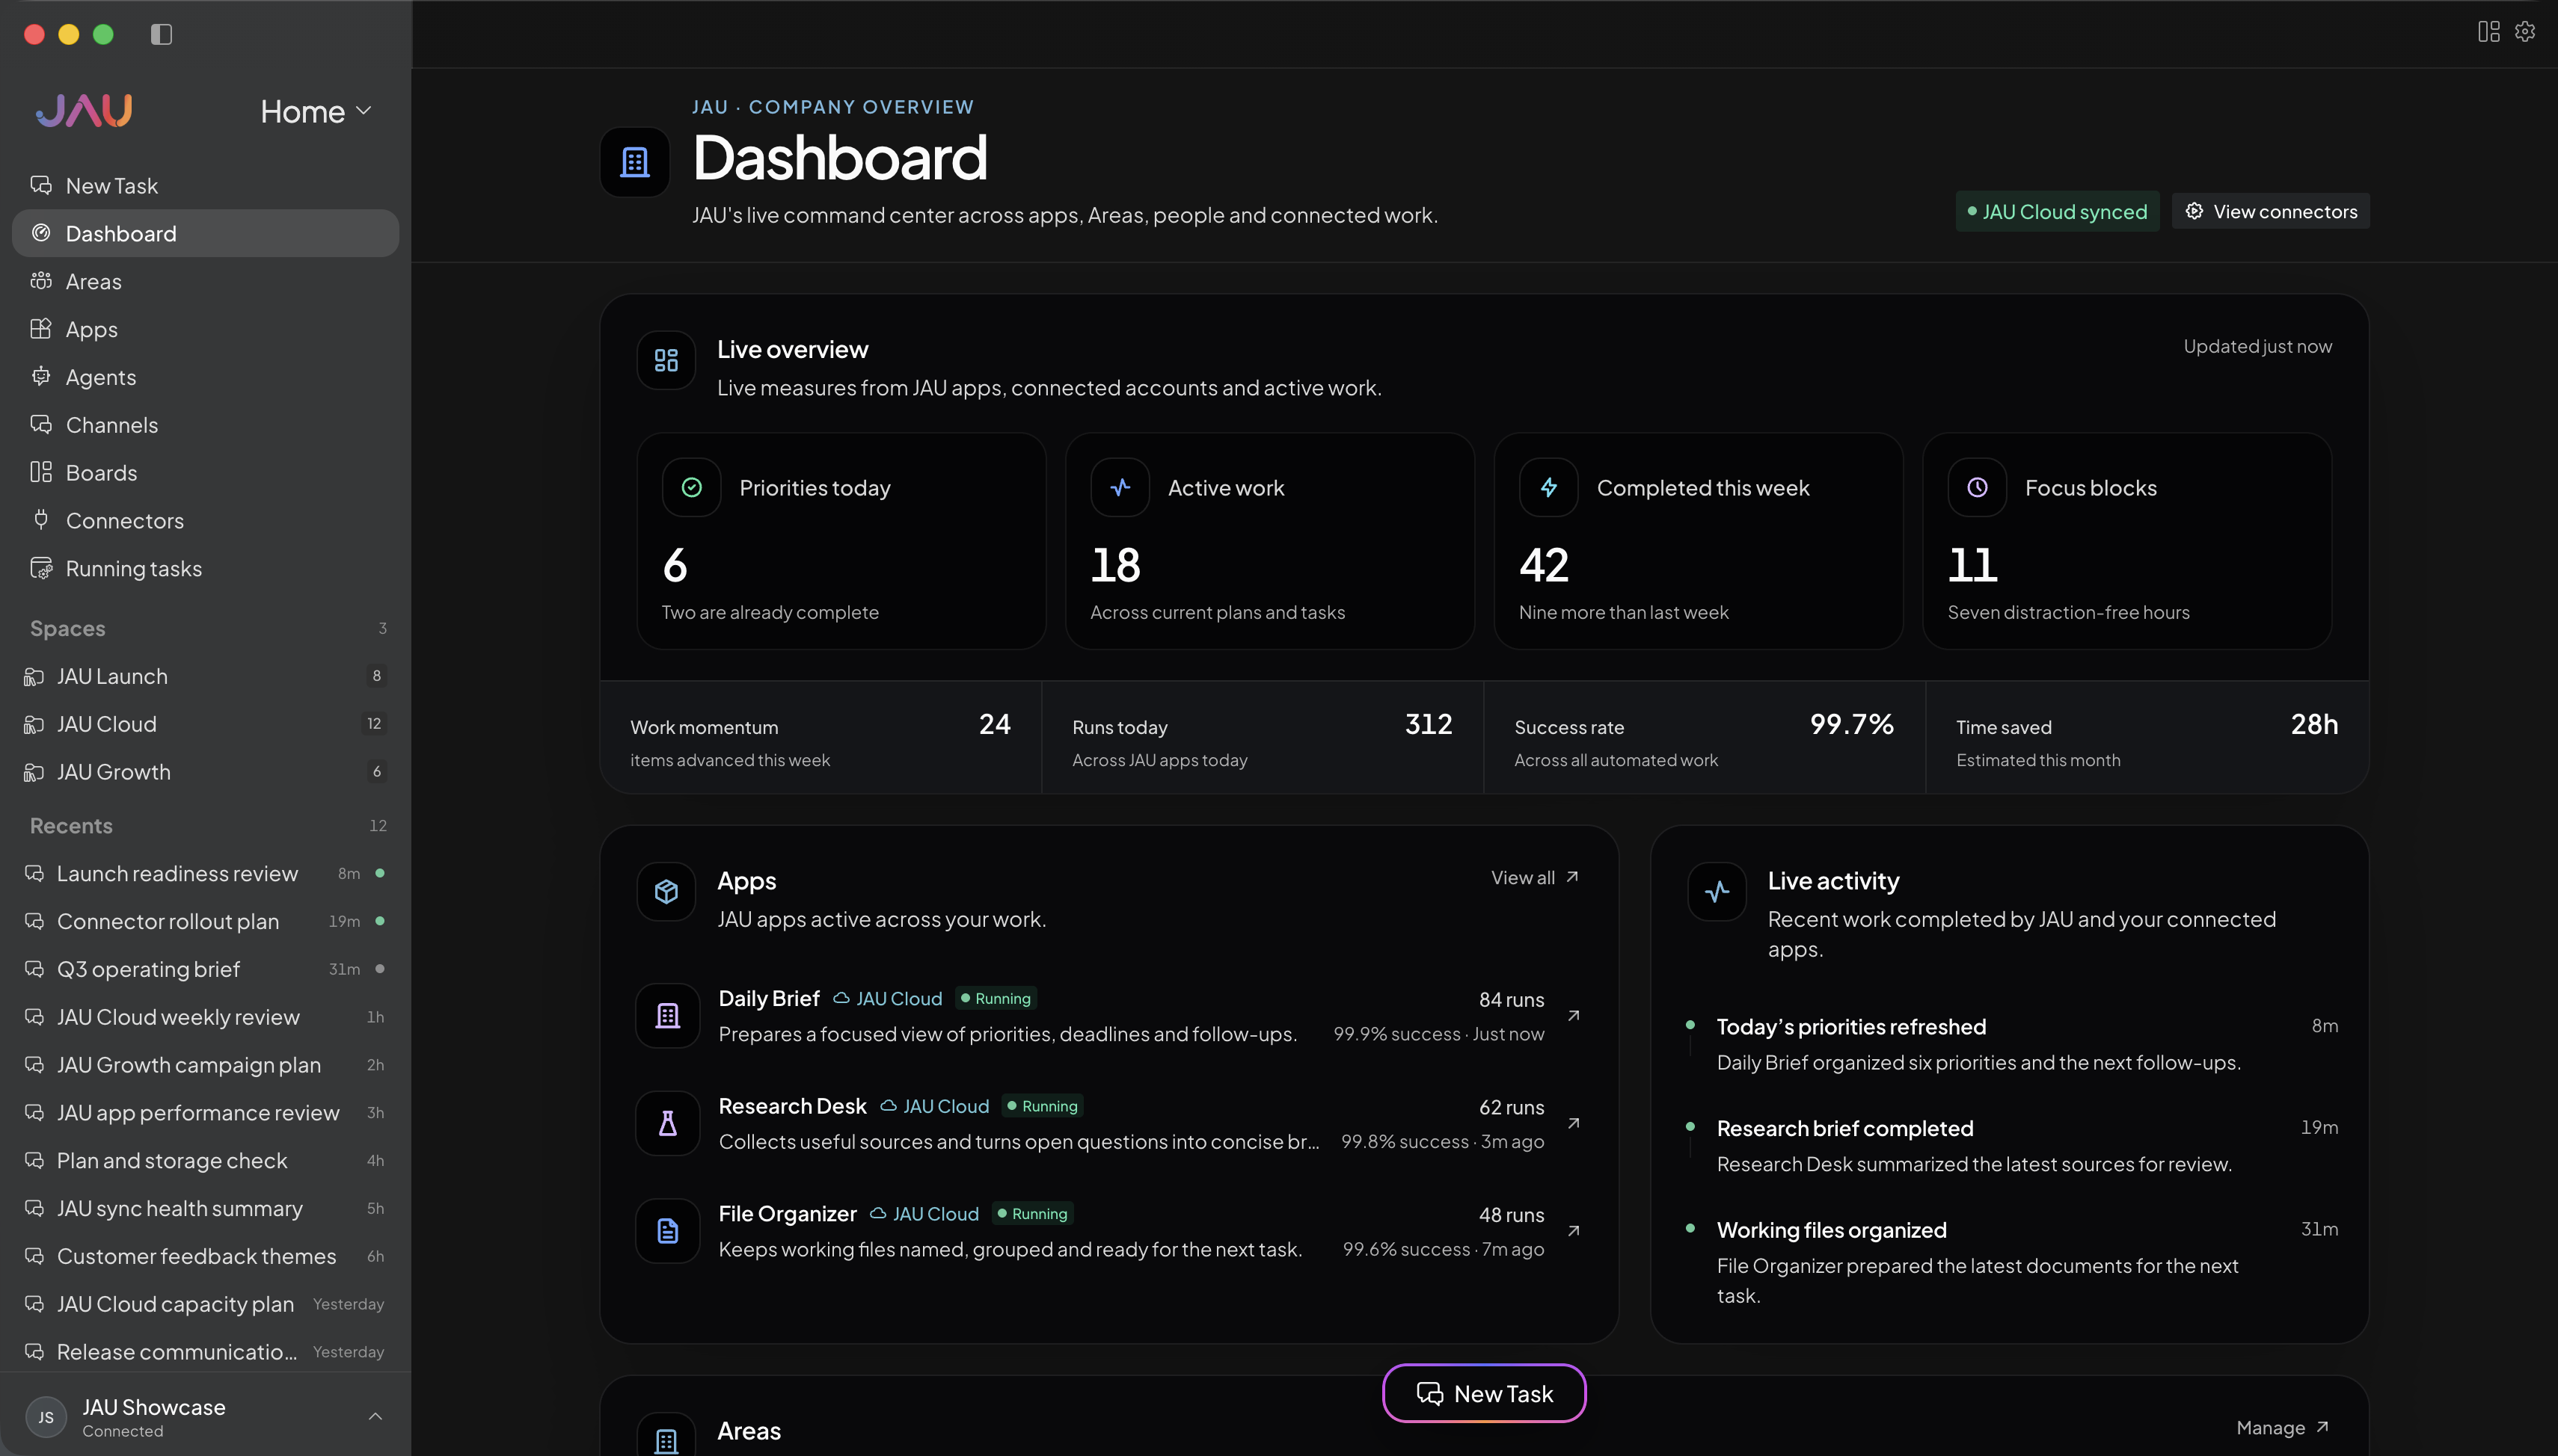Image resolution: width=2558 pixels, height=1456 pixels.
Task: Click the Live activity pulse icon
Action: 1717,891
